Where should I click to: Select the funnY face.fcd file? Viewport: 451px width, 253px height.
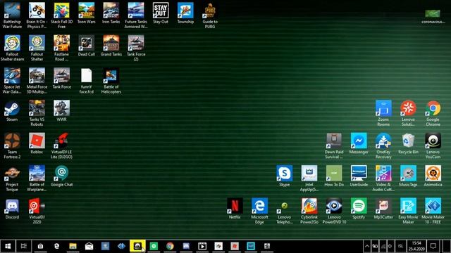coord(86,81)
